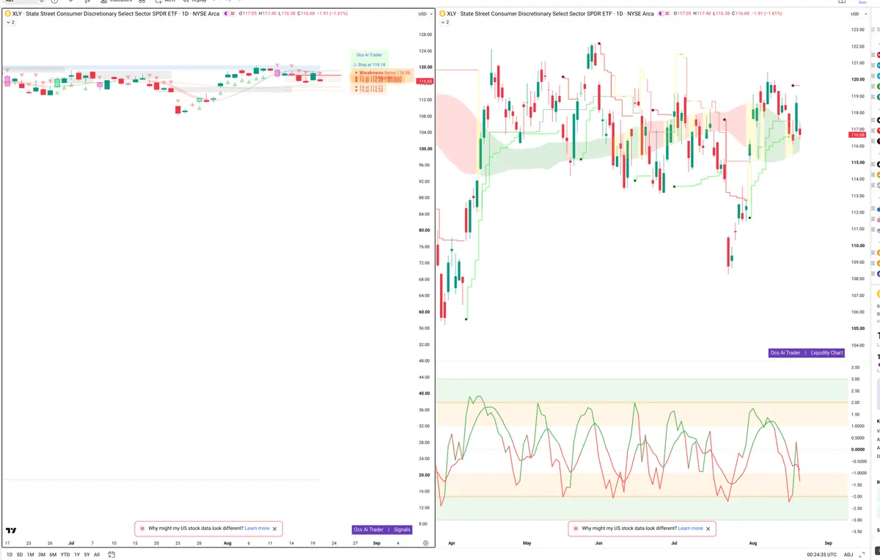
Task: Dismiss the US stock data notice in right chart
Action: 708,528
